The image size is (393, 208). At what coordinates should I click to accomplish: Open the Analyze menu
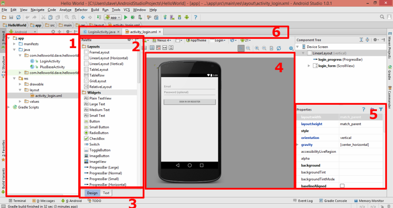pyautogui.click(x=65, y=10)
